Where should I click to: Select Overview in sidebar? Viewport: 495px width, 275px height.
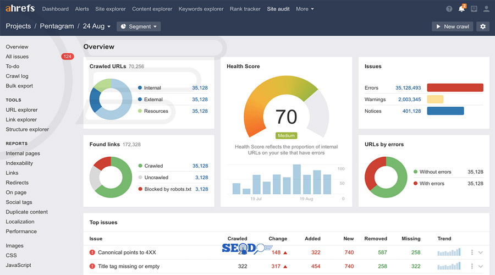click(x=17, y=47)
